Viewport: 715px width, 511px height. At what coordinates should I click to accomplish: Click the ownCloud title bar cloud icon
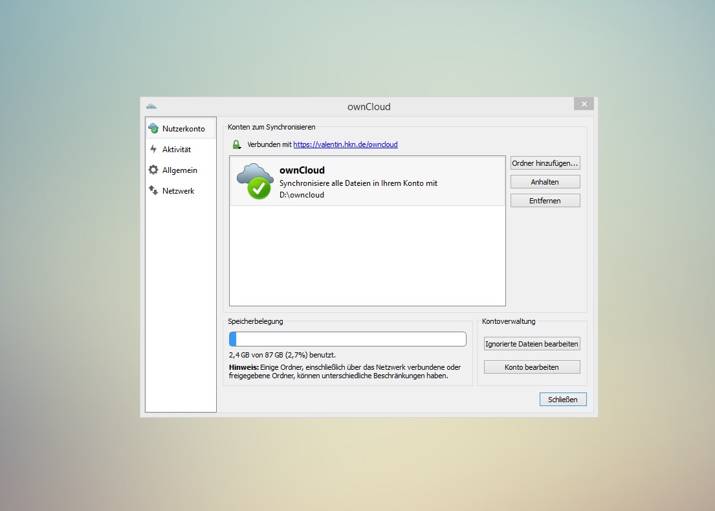[x=151, y=106]
